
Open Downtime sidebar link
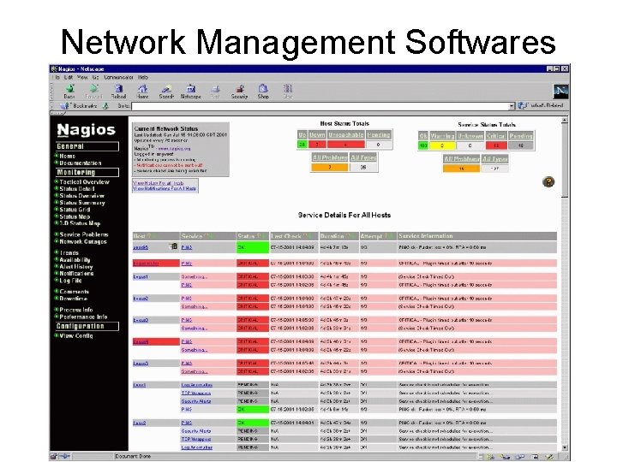(x=73, y=299)
